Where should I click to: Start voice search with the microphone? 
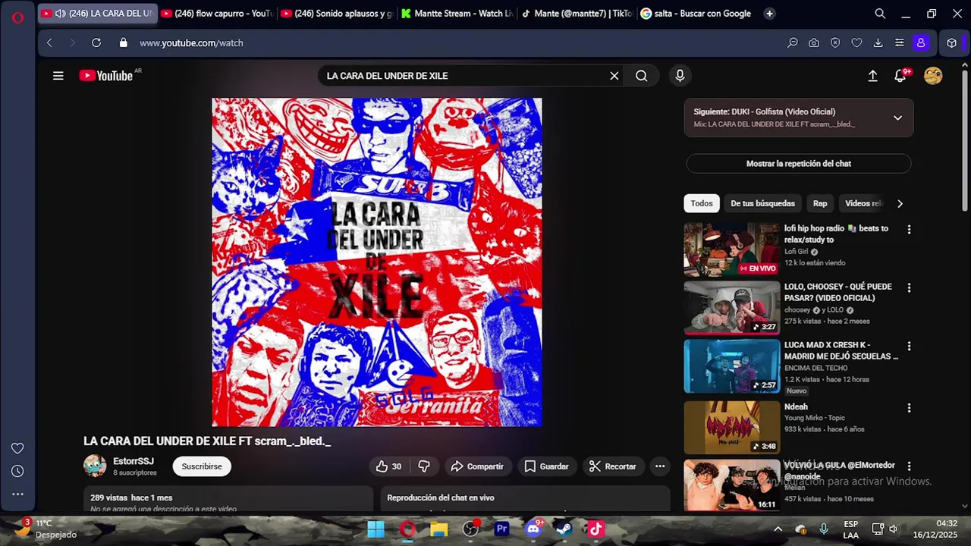[x=680, y=76]
